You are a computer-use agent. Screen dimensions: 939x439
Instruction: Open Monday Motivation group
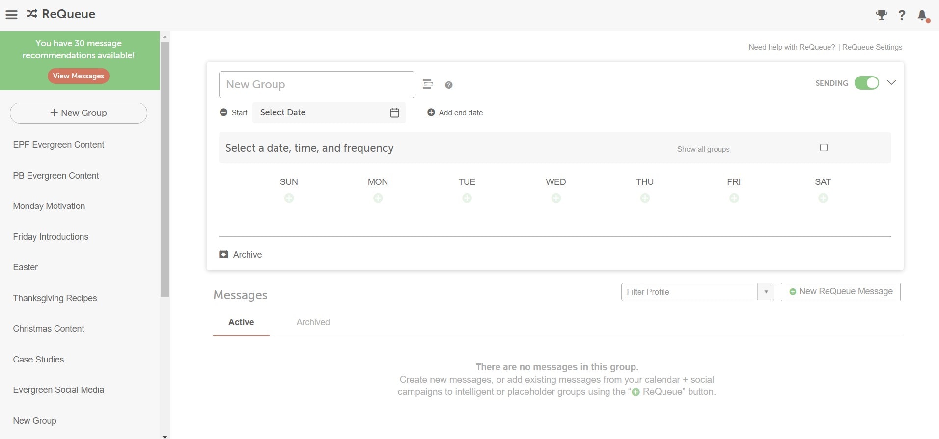click(49, 206)
